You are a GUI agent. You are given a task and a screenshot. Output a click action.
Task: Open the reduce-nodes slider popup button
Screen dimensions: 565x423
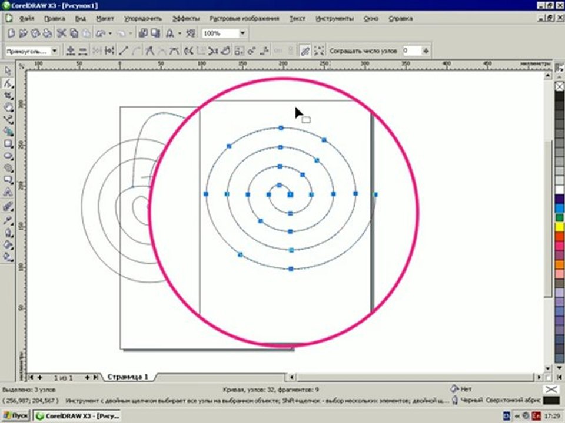tap(426, 51)
